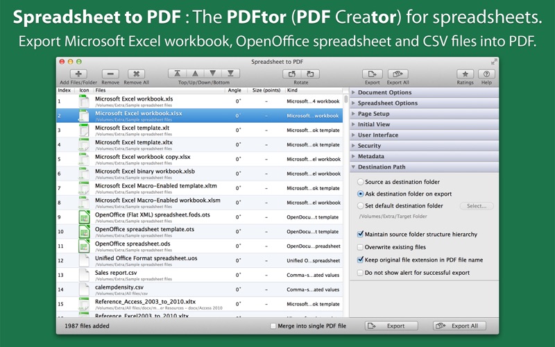
Task: Sort by Angle column header
Action: tap(236, 90)
